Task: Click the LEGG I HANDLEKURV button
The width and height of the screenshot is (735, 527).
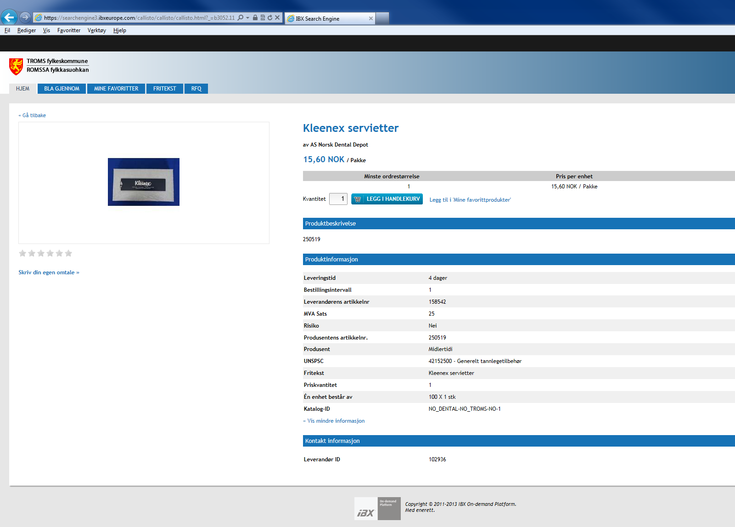Action: point(387,199)
